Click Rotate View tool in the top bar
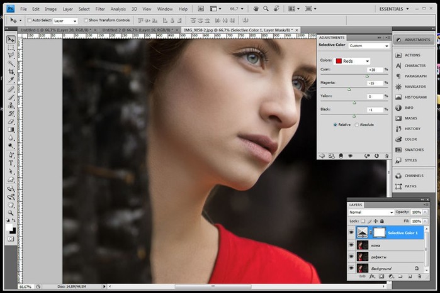The image size is (440, 293). point(276,9)
